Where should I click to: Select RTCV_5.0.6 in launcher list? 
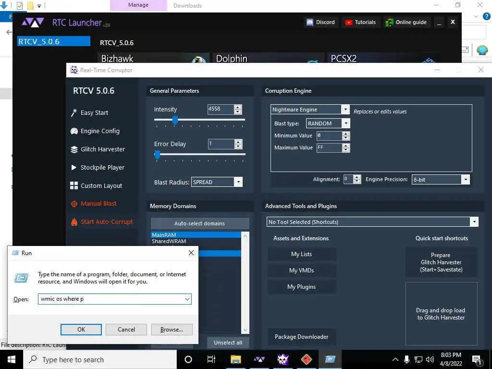pyautogui.click(x=54, y=41)
